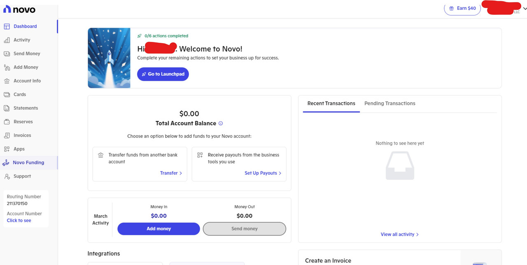The height and width of the screenshot is (265, 527).
Task: Switch to the Recent Transactions tab
Action: [x=331, y=104]
